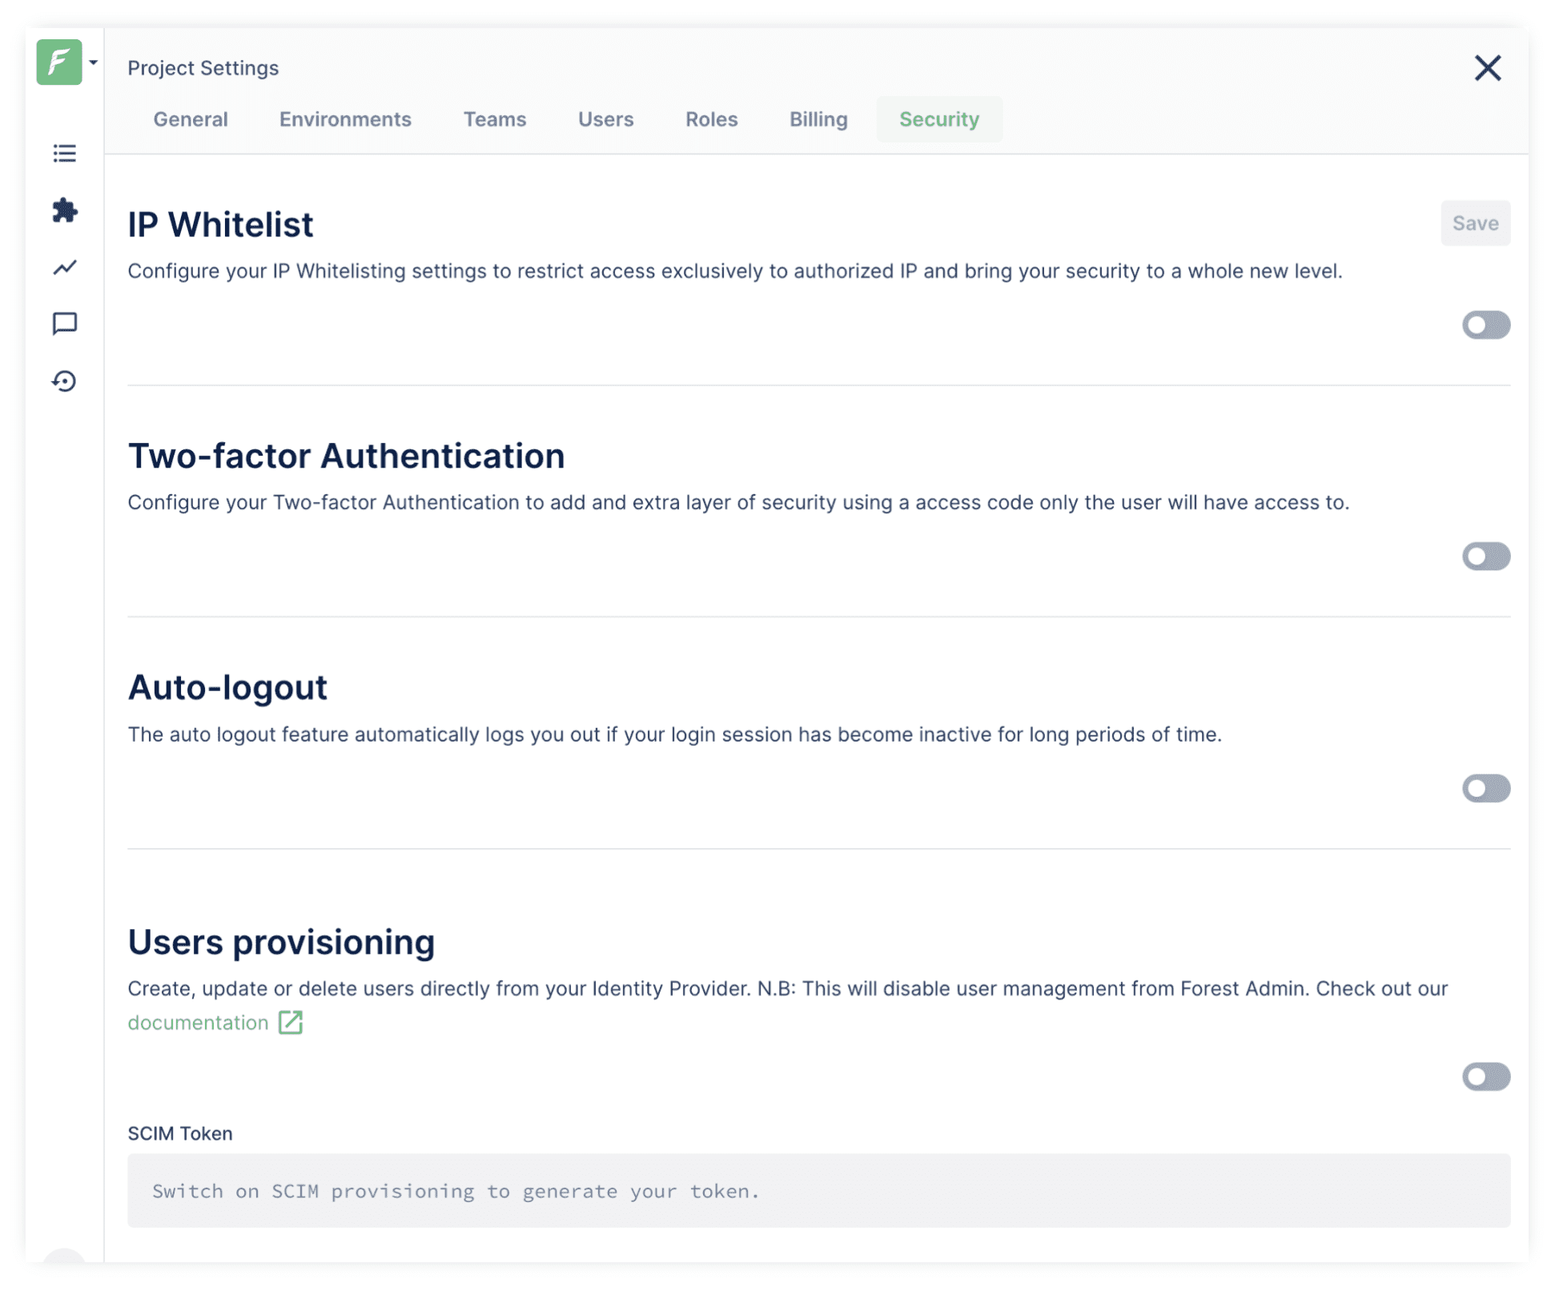Enable the Auto-logout toggle
The image size is (1555, 1291).
click(1485, 789)
